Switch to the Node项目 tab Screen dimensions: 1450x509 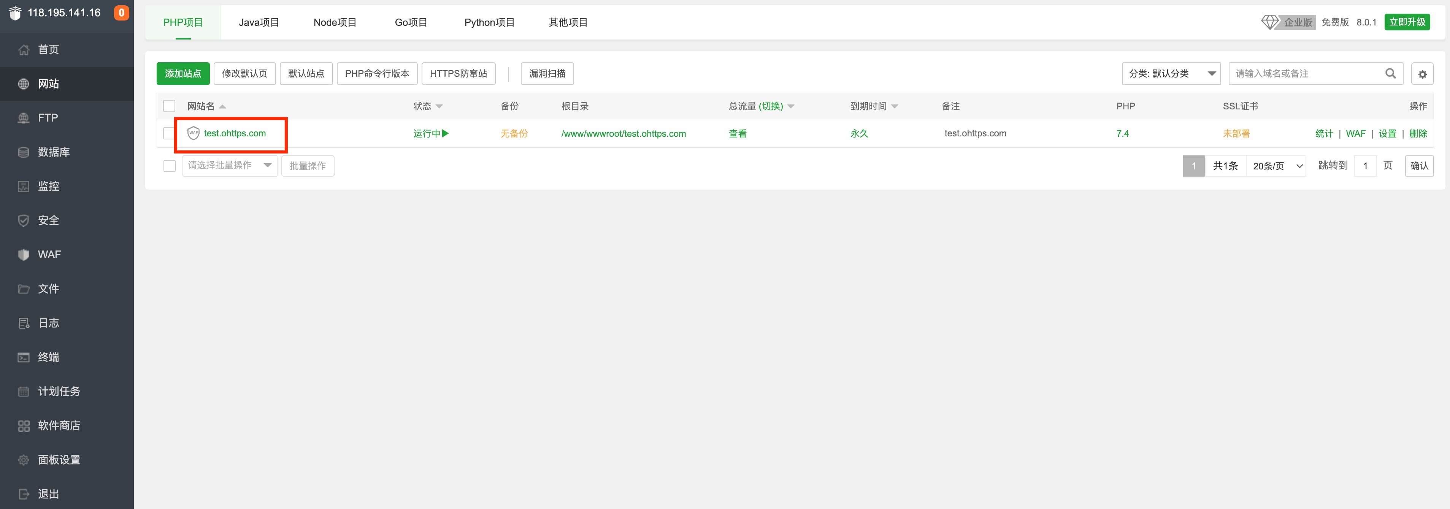(335, 22)
